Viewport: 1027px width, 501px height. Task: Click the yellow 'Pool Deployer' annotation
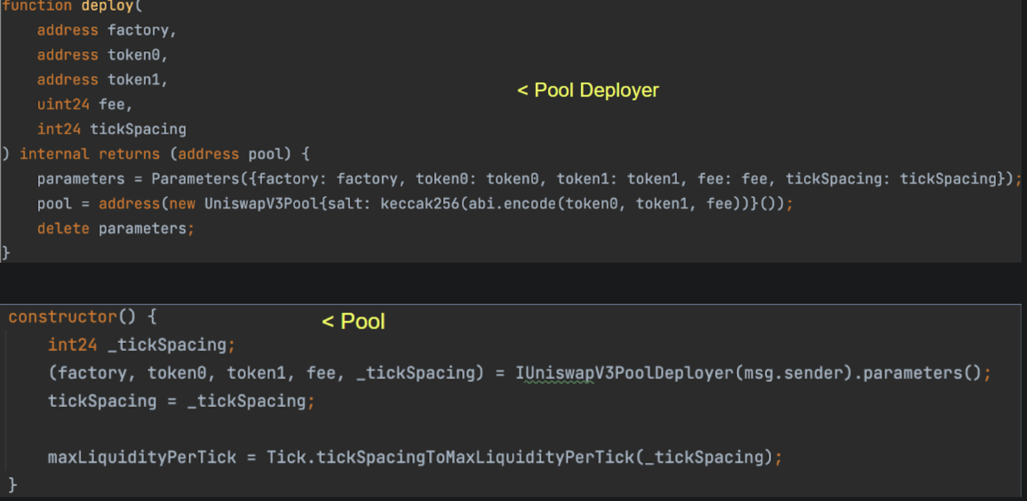588,90
